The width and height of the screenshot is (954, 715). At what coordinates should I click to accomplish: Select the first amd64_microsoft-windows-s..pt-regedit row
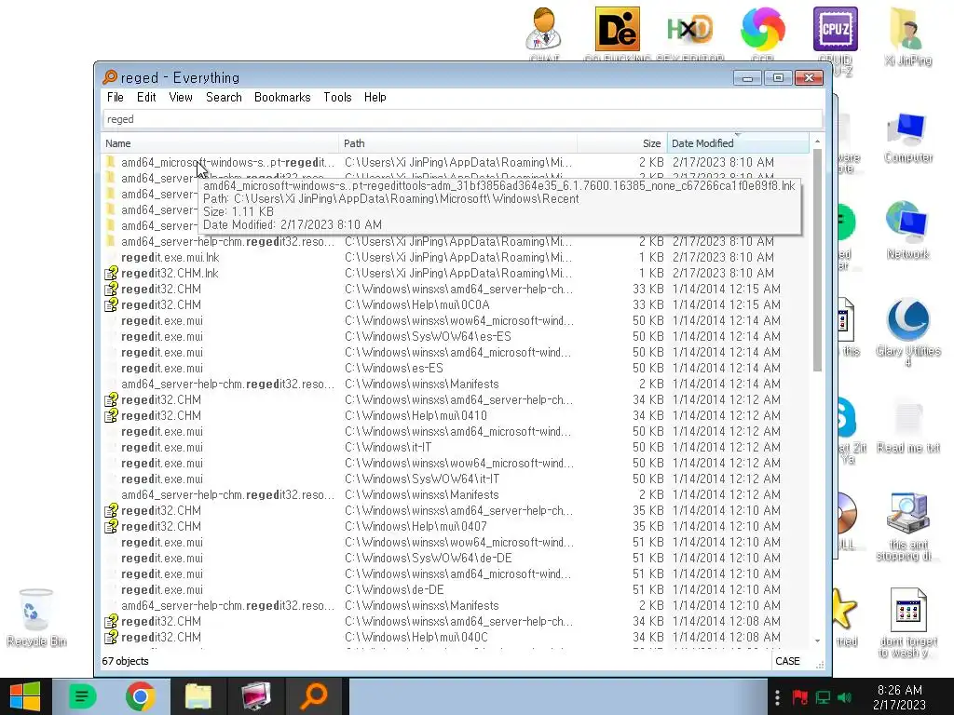click(x=455, y=162)
